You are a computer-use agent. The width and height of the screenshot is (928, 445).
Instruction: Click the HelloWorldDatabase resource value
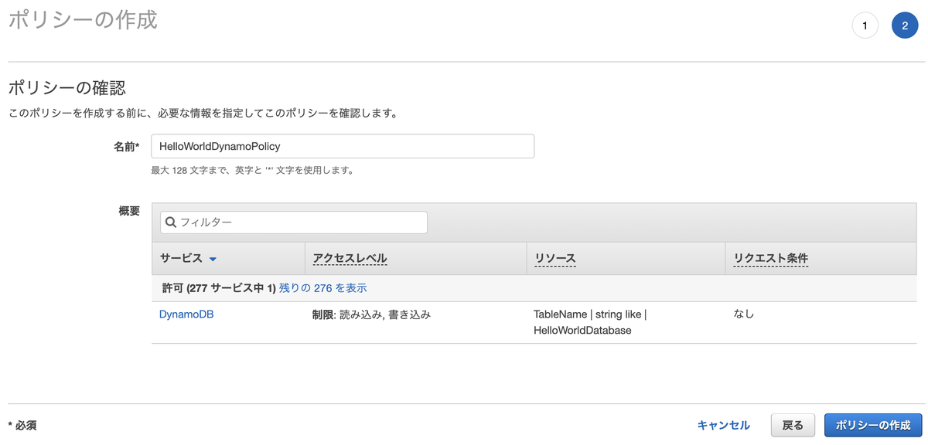582,329
